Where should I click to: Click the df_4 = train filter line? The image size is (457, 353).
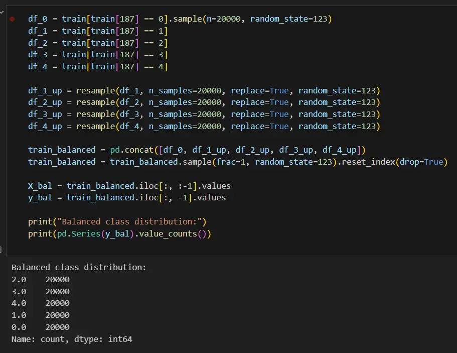click(98, 66)
